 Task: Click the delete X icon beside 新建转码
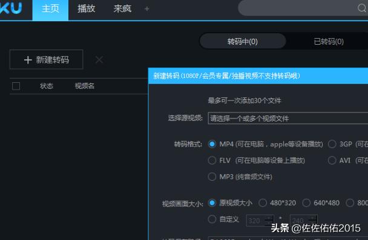click(x=99, y=60)
